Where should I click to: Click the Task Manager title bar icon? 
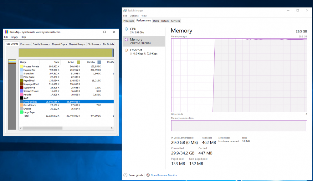(125, 11)
